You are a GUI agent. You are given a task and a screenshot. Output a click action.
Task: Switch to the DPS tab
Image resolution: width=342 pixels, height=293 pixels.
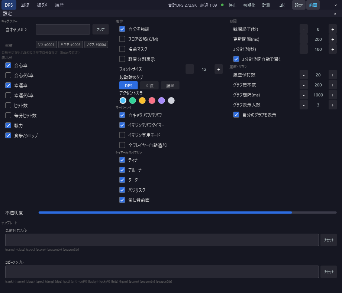pos(9,5)
